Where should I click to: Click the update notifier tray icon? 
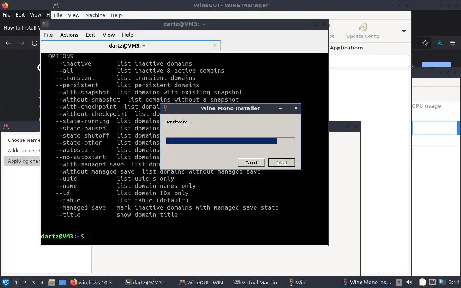[442, 283]
